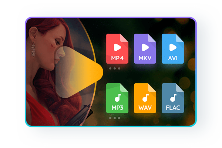The width and height of the screenshot is (222, 148).
Task: Click the green MP3 file icon
Action: [117, 98]
